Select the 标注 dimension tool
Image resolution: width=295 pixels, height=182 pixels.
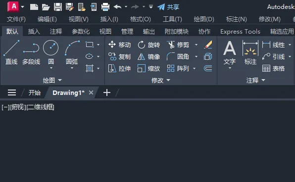(x=250, y=52)
